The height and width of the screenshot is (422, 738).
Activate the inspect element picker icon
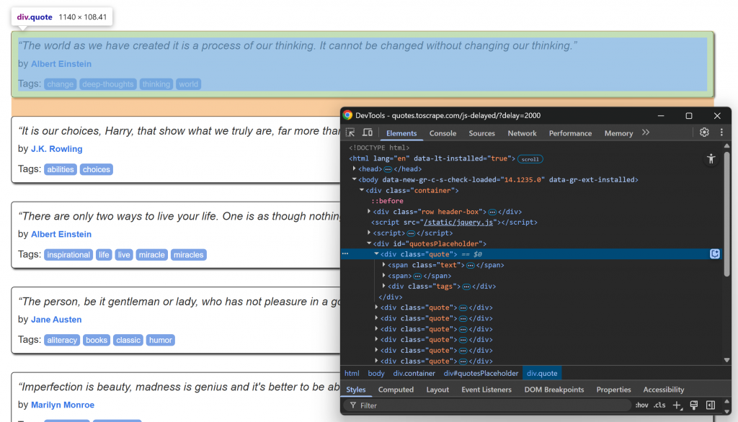pyautogui.click(x=350, y=133)
